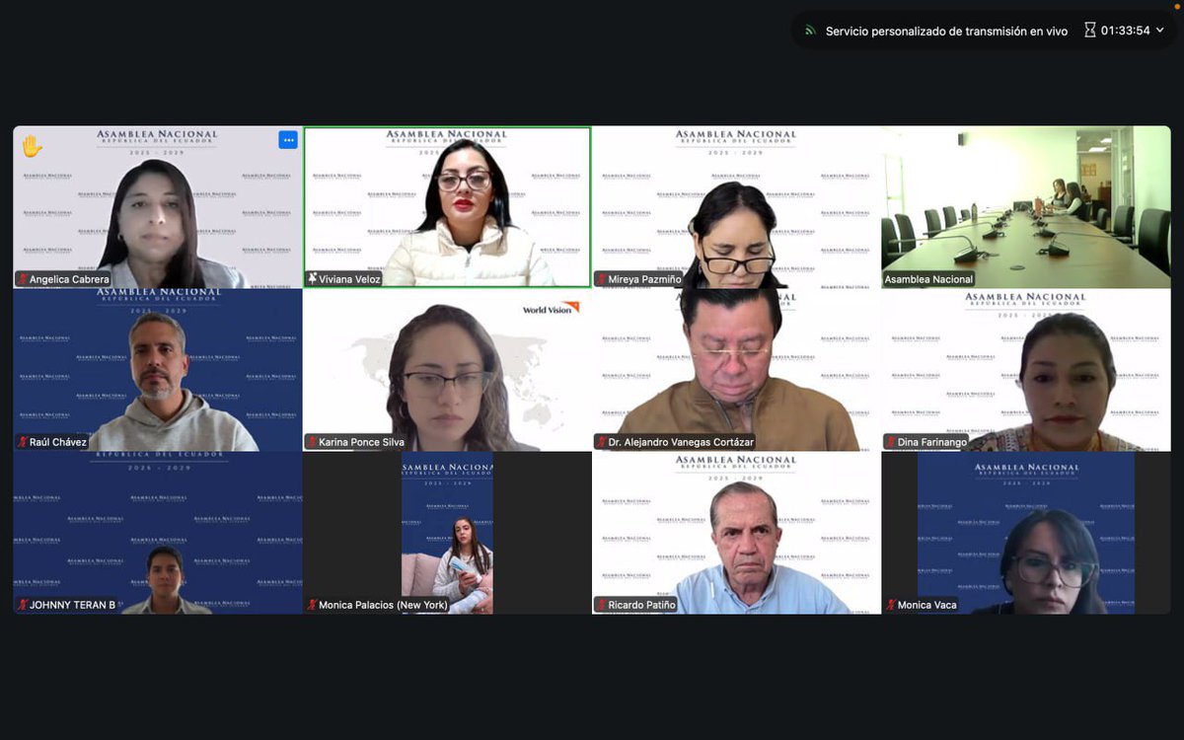The image size is (1184, 740).
Task: Click the 'Monica Vaca' name label
Action: [927, 605]
